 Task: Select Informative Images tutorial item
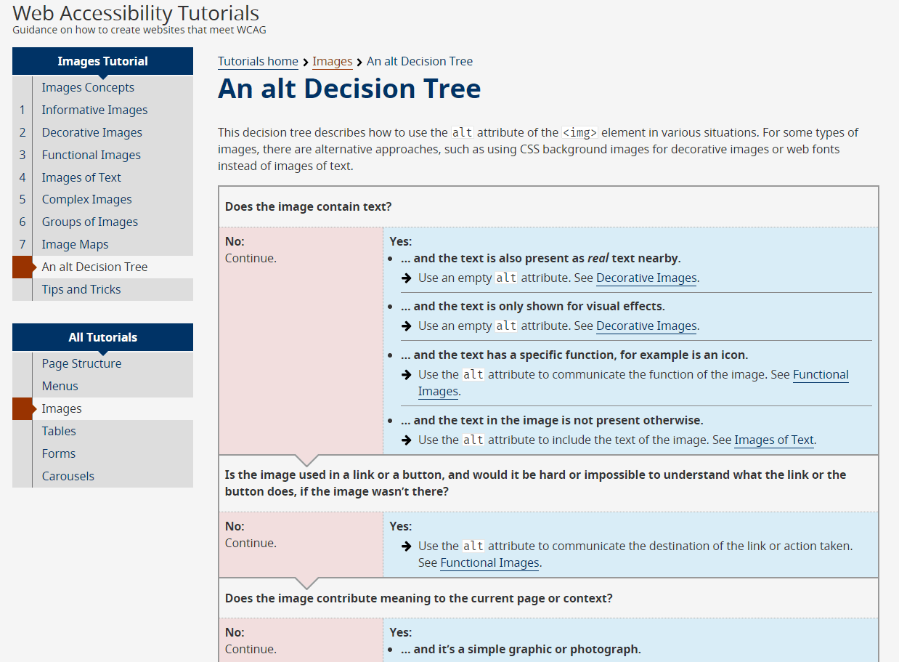tap(94, 110)
